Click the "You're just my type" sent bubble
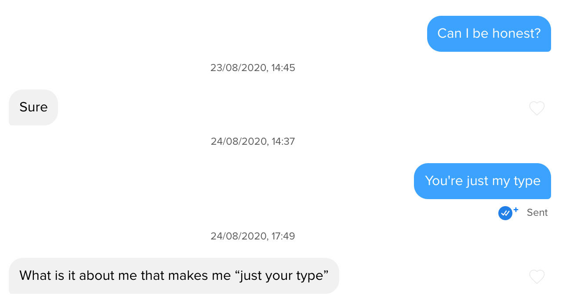Image resolution: width=566 pixels, height=300 pixels. click(x=482, y=181)
